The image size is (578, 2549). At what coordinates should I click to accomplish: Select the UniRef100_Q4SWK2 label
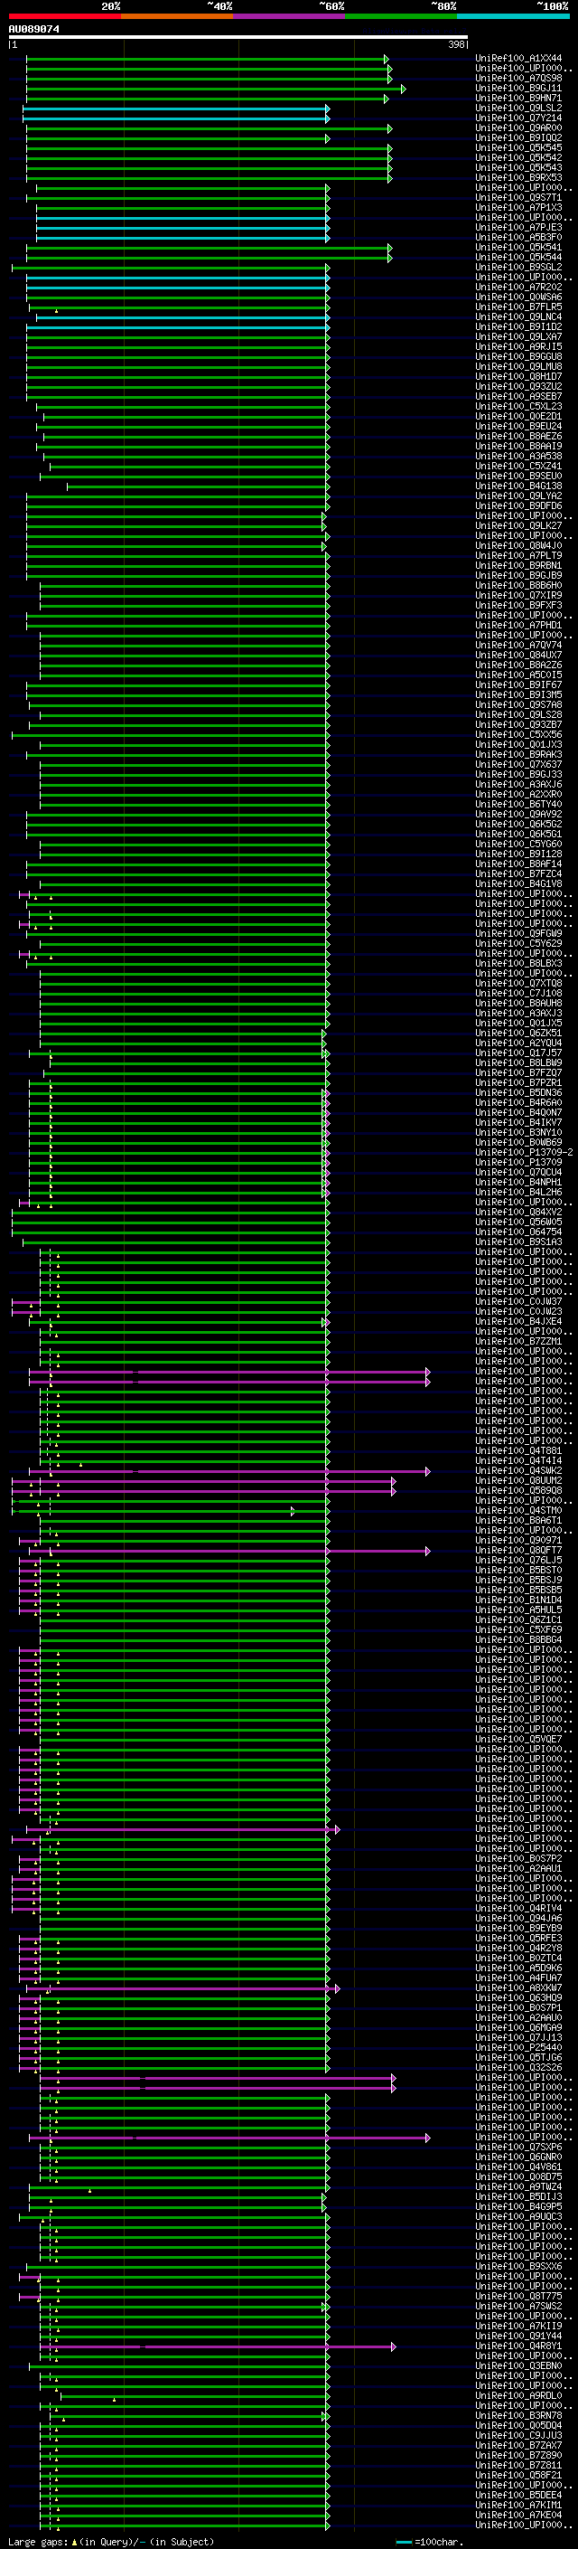(517, 1470)
